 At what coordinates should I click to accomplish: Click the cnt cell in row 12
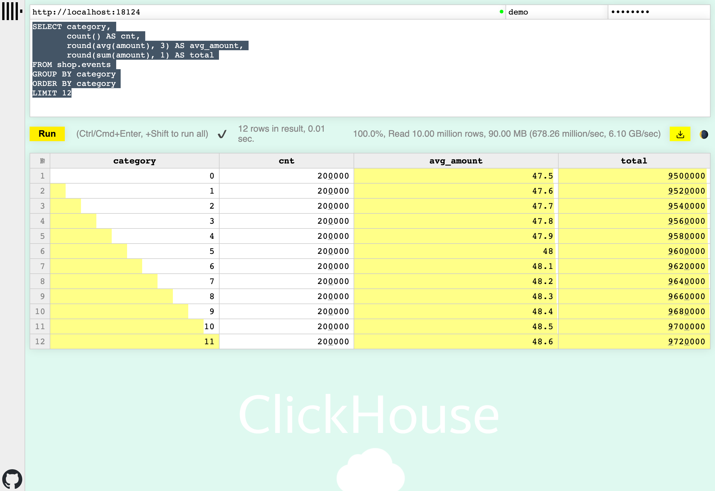coord(286,342)
